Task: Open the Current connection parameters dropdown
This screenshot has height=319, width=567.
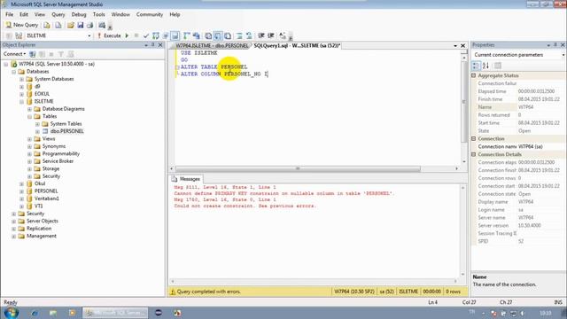Action: click(x=563, y=55)
